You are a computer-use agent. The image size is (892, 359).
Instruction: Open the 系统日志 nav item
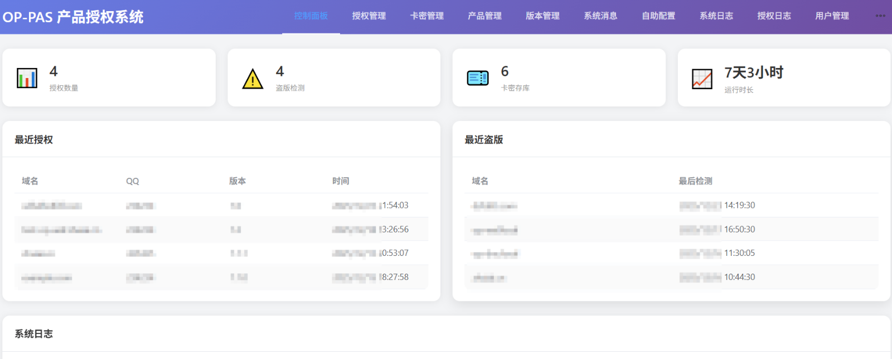pyautogui.click(x=717, y=16)
